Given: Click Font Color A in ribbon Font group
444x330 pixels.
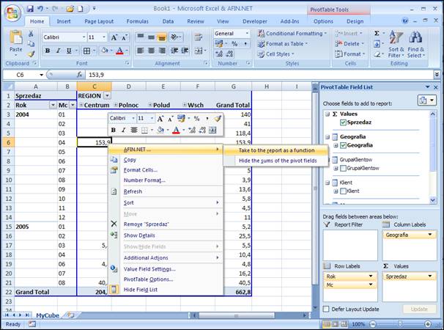Looking at the screenshot, I should point(119,51).
